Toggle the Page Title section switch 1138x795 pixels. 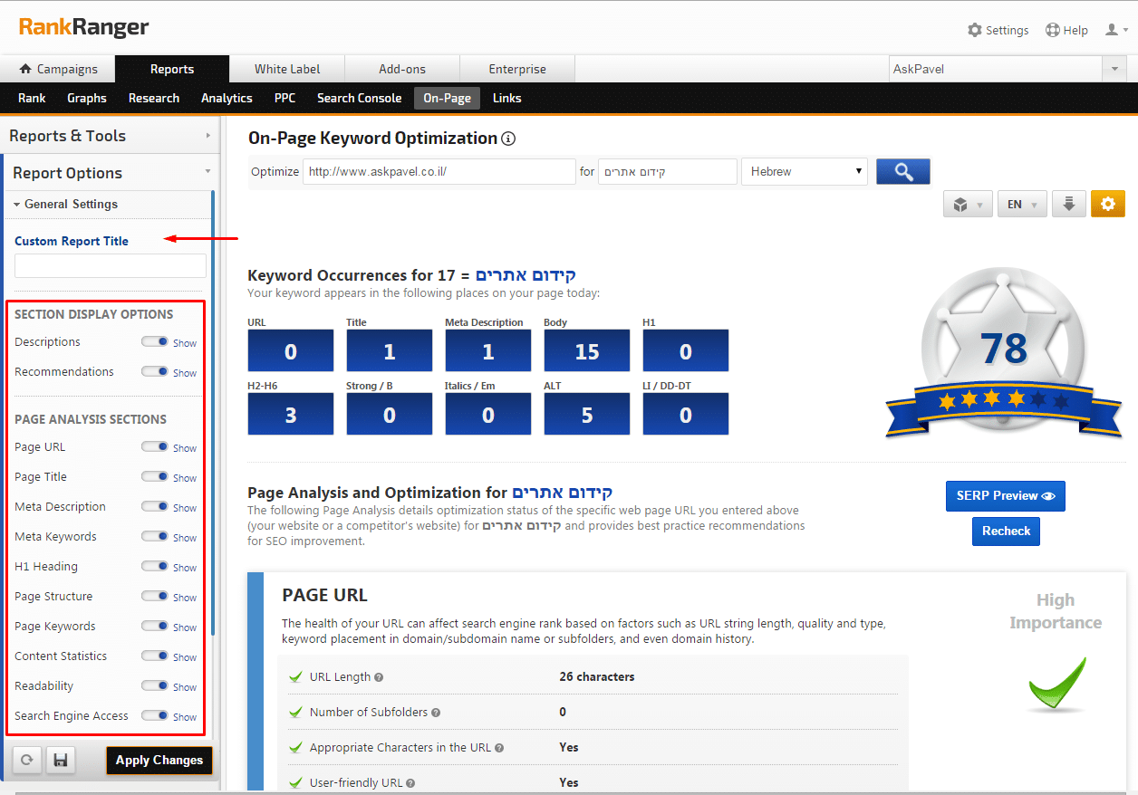(x=155, y=476)
